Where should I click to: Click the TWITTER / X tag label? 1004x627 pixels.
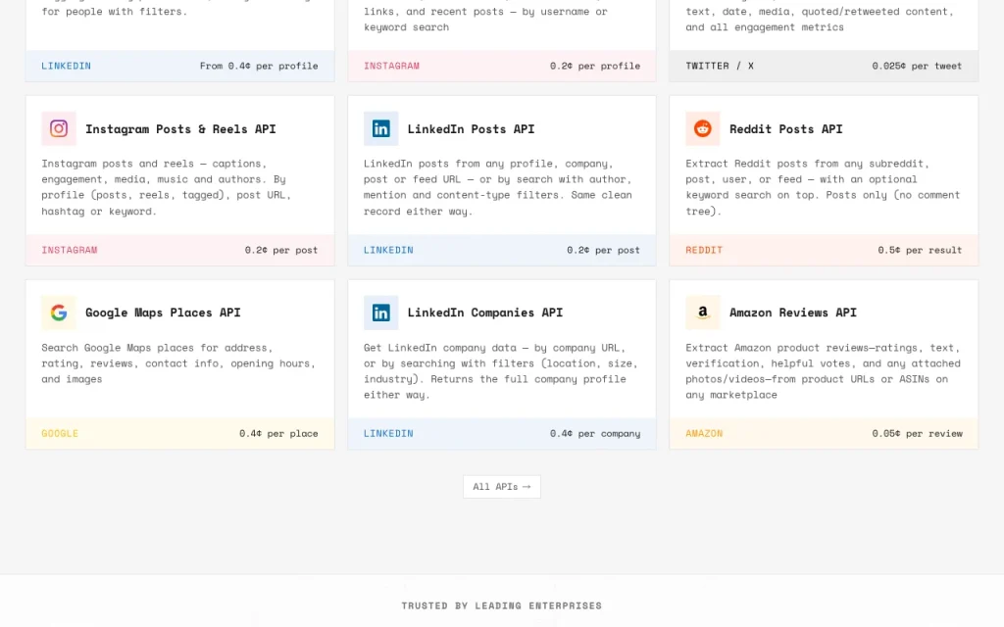(720, 66)
